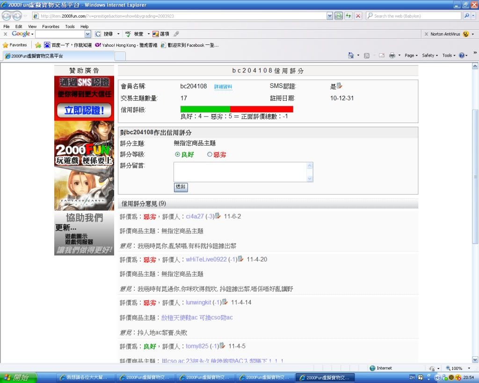Click the Stop loading red X icon
The height and width of the screenshot is (383, 479).
(358, 16)
